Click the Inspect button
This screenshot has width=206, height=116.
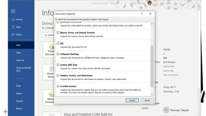pos(132,100)
